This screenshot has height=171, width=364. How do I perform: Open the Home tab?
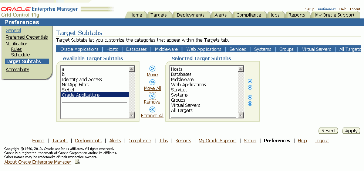[135, 15]
